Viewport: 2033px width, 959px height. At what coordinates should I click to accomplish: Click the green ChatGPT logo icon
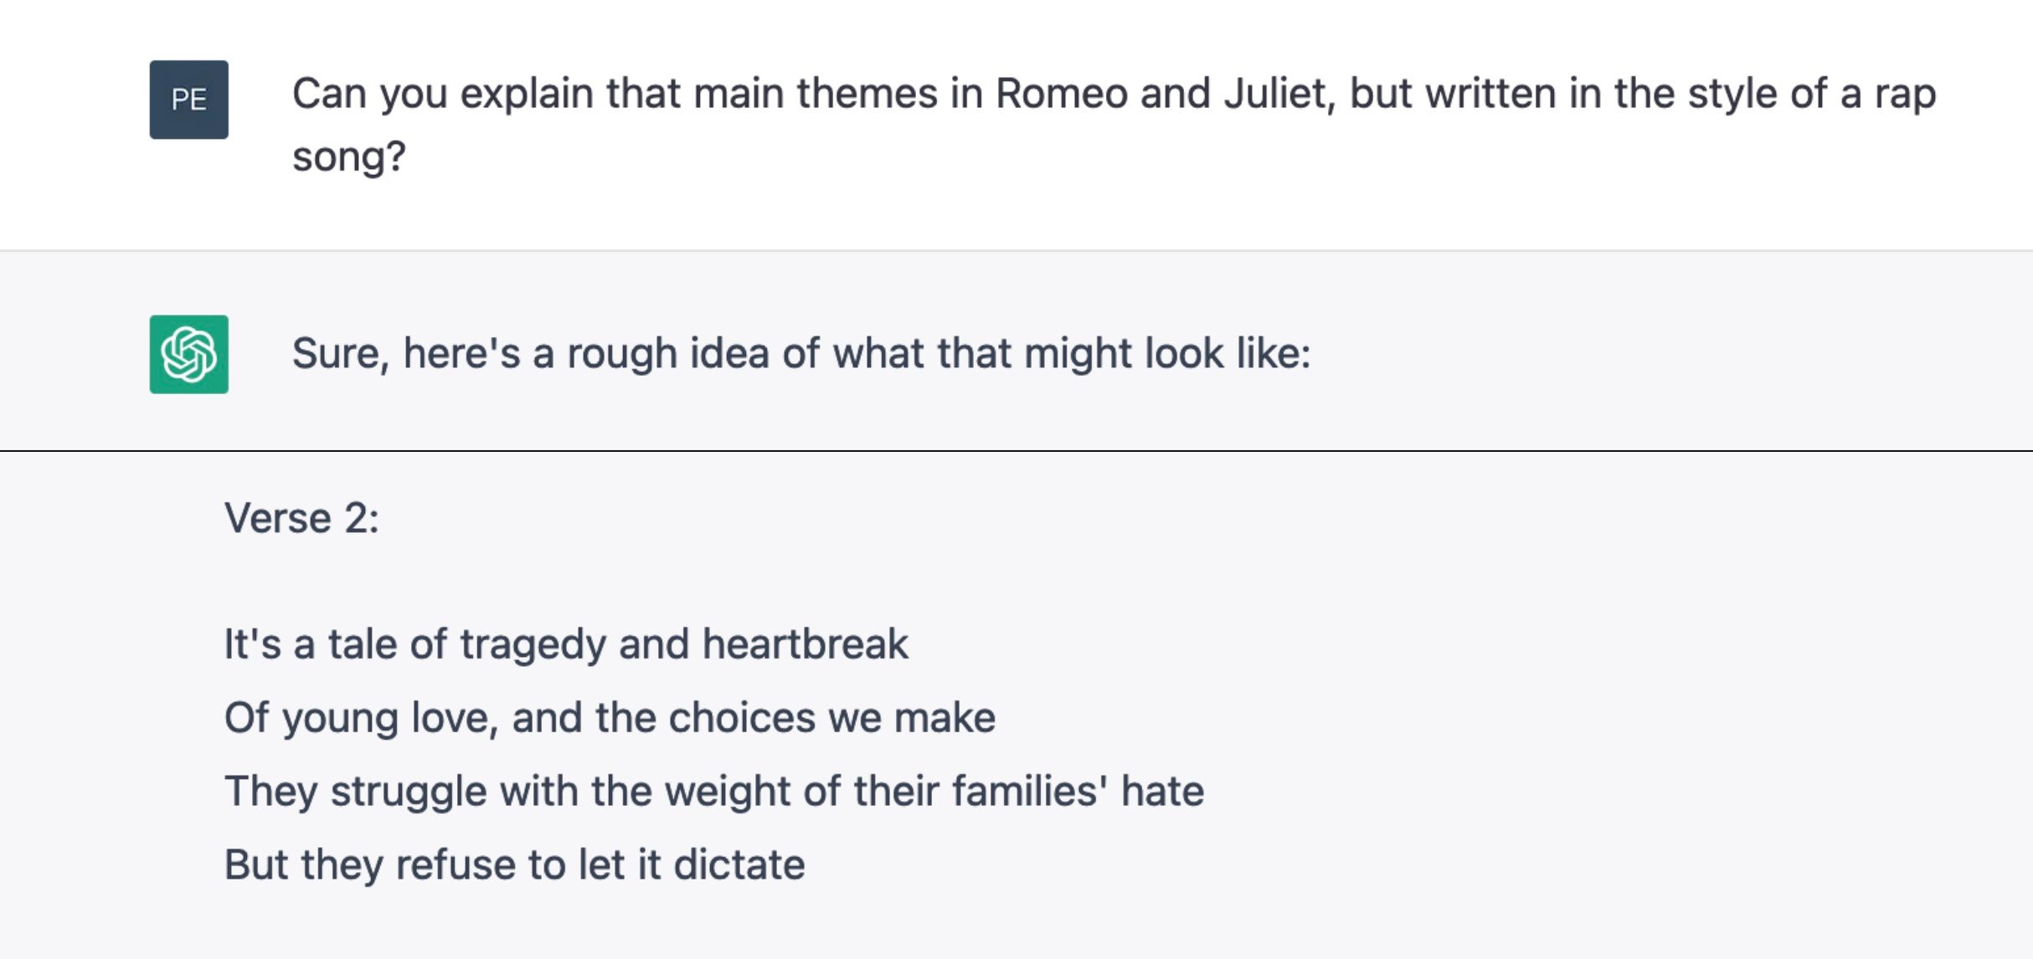tap(188, 354)
